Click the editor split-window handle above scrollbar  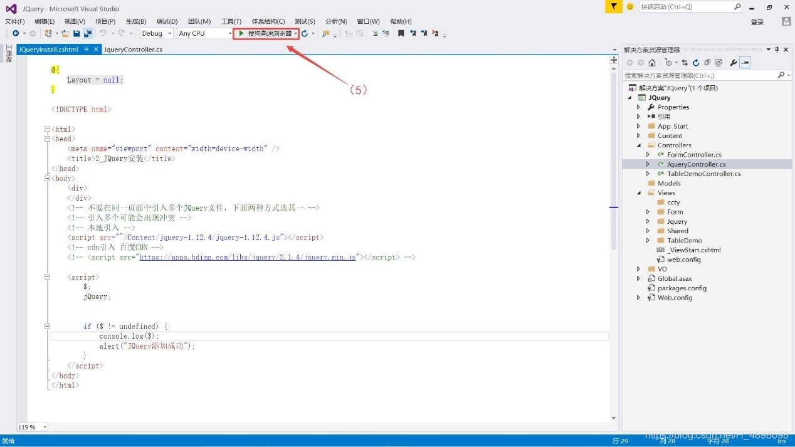click(614, 60)
